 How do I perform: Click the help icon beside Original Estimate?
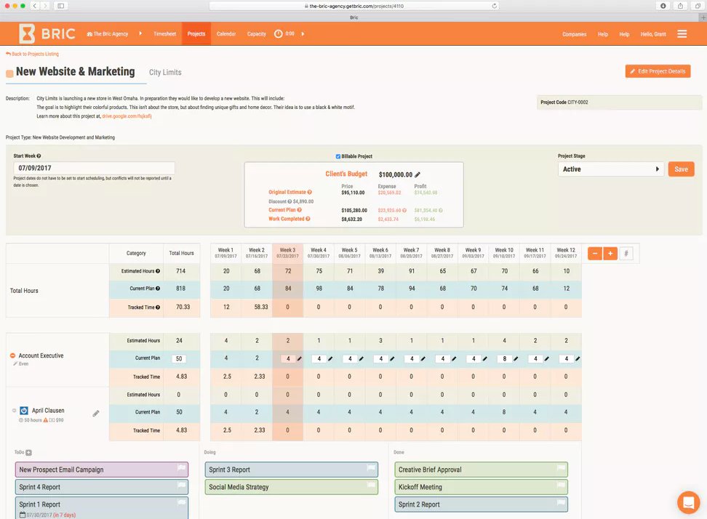coord(310,191)
